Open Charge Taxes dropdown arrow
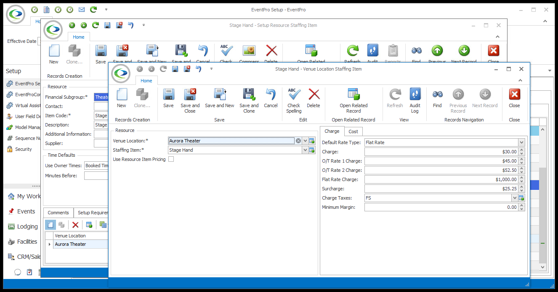This screenshot has height=292, width=558. click(515, 198)
